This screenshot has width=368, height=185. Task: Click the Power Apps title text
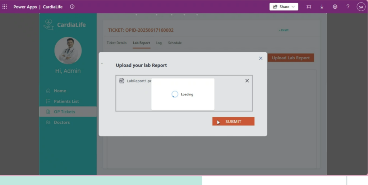pyautogui.click(x=25, y=7)
